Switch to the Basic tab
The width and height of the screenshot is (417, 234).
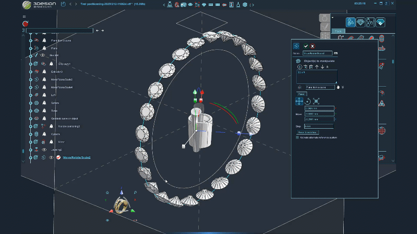tap(301, 94)
